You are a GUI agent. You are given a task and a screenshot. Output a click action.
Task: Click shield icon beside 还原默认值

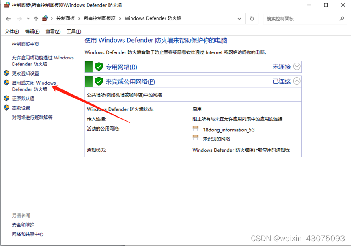pos(6,98)
